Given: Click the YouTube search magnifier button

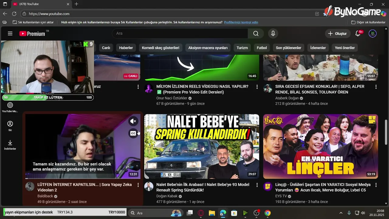Looking at the screenshot, I should (256, 33).
